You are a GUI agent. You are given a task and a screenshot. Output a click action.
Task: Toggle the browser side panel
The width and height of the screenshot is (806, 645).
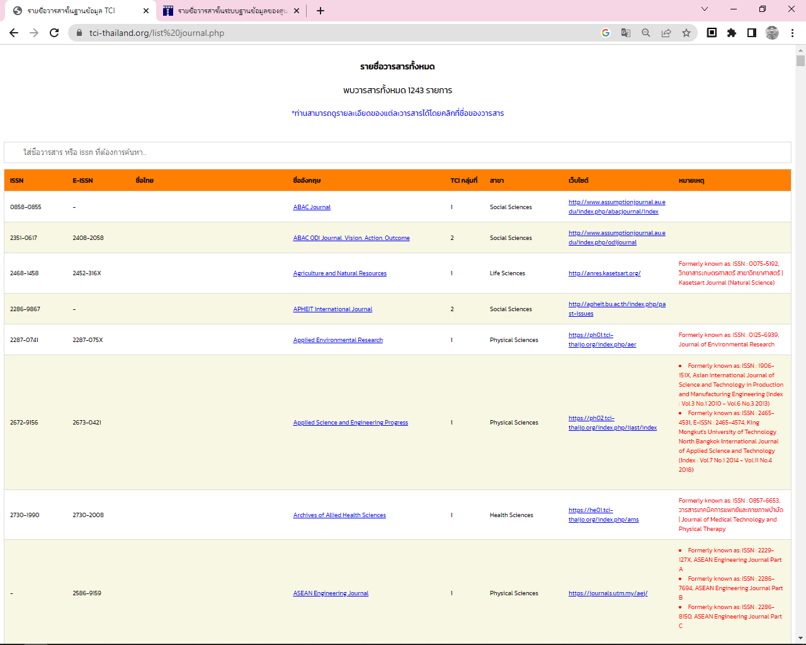(x=752, y=33)
